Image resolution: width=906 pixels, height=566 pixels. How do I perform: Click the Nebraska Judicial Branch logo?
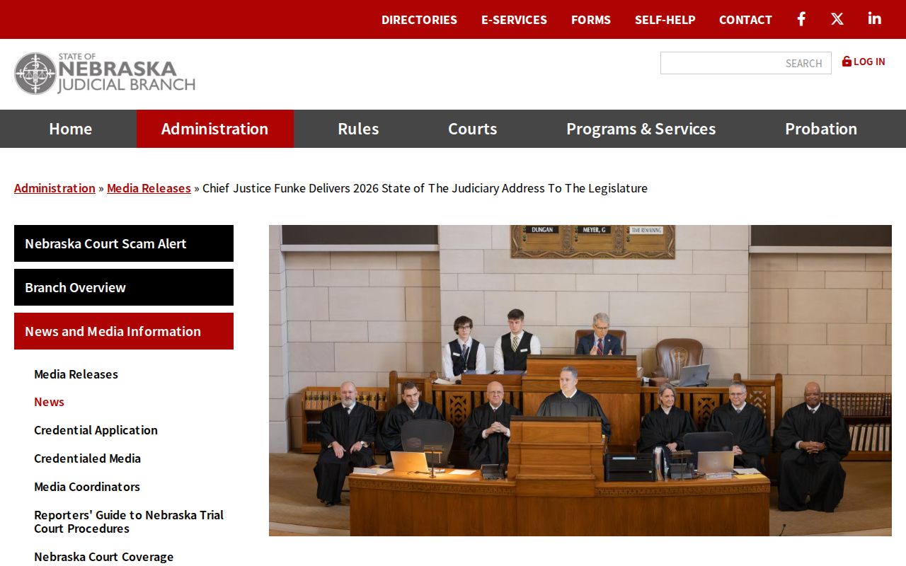[x=105, y=74]
